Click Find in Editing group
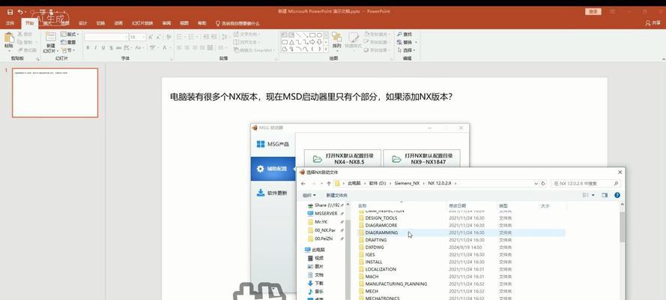666x300 pixels. 405,34
